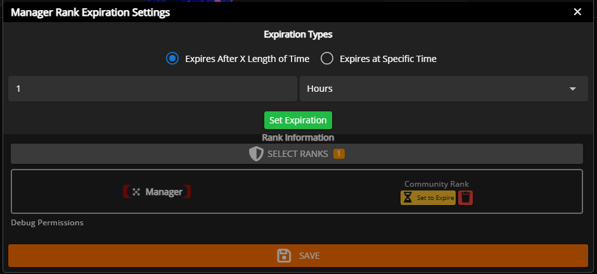
Task: Delete the Manager rank with the trash icon
Action: pyautogui.click(x=466, y=198)
